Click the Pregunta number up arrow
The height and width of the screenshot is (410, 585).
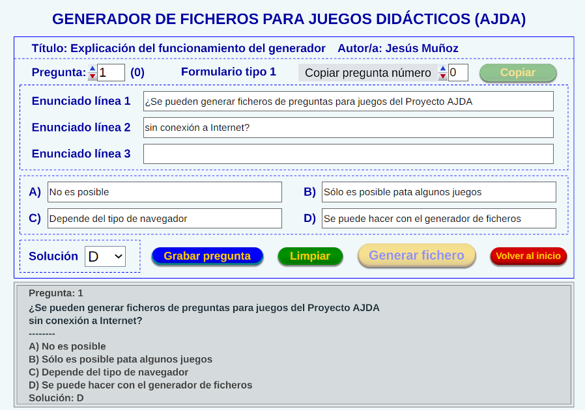point(93,68)
